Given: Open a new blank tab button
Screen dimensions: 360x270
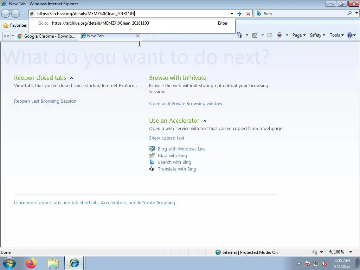Looking at the screenshot, I should tap(147, 36).
